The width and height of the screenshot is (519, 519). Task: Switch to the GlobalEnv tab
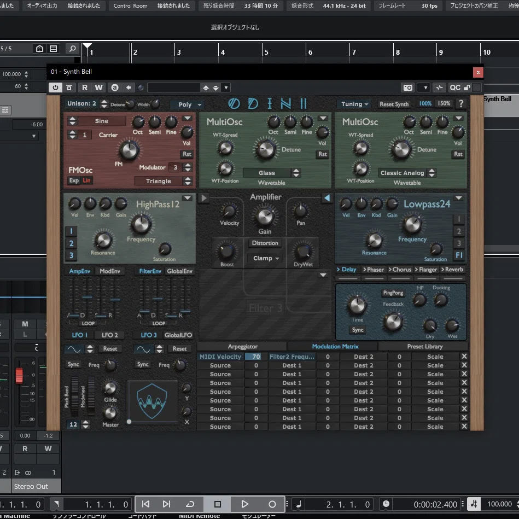coord(179,271)
